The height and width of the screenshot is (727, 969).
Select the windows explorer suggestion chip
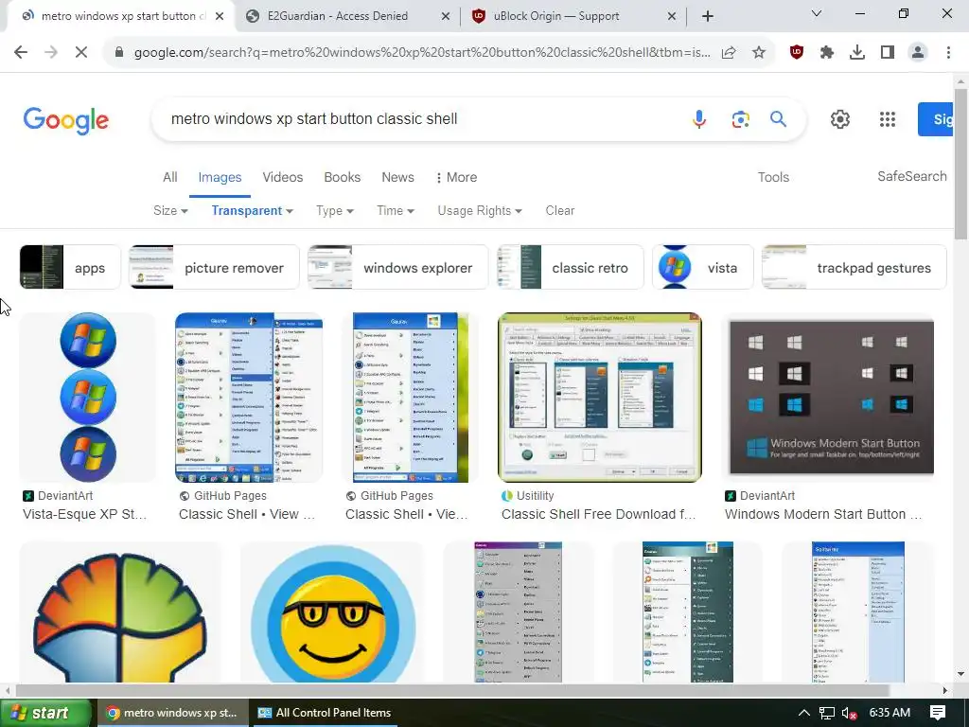(398, 267)
